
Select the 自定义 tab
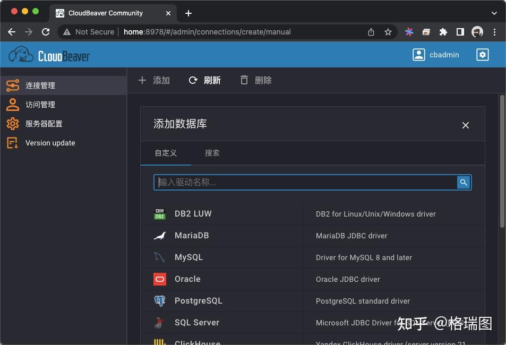point(166,153)
